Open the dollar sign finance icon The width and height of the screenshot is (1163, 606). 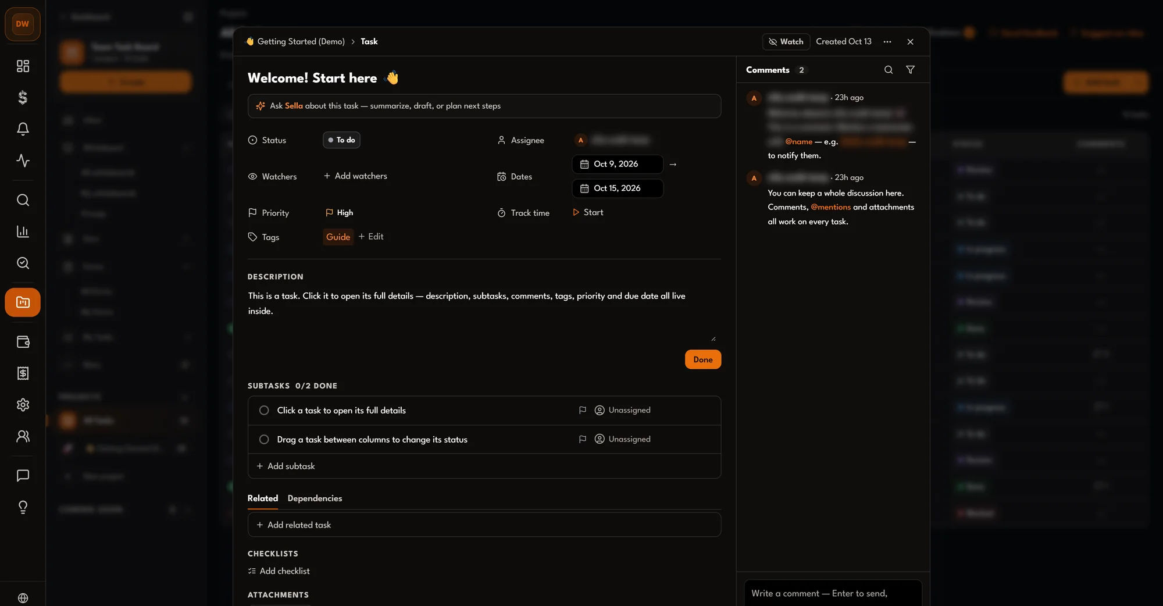pyautogui.click(x=23, y=97)
